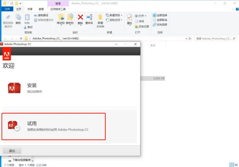Click the 粘贴 clipboard icon
The width and height of the screenshot is (239, 167).
tap(27, 17)
